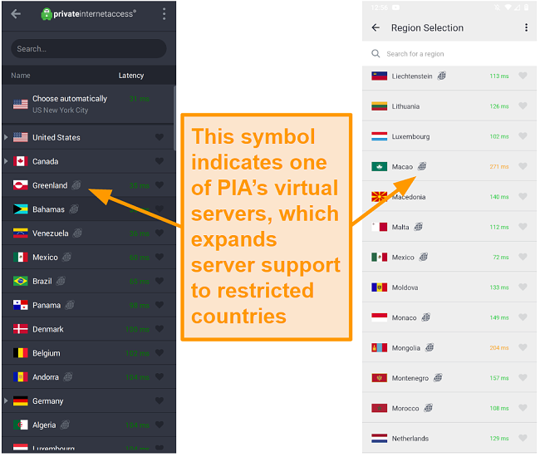Image resolution: width=540 pixels, height=457 pixels.
Task: Favorite Lithuania region
Action: pos(523,106)
